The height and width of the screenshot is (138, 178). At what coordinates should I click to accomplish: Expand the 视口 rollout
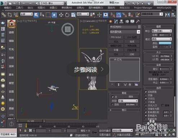click(x=124, y=110)
